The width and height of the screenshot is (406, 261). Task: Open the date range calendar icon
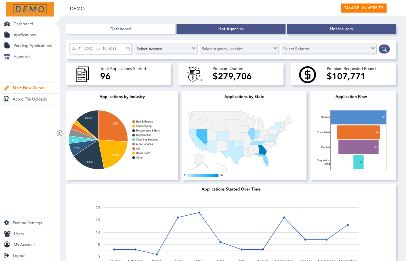(128, 49)
